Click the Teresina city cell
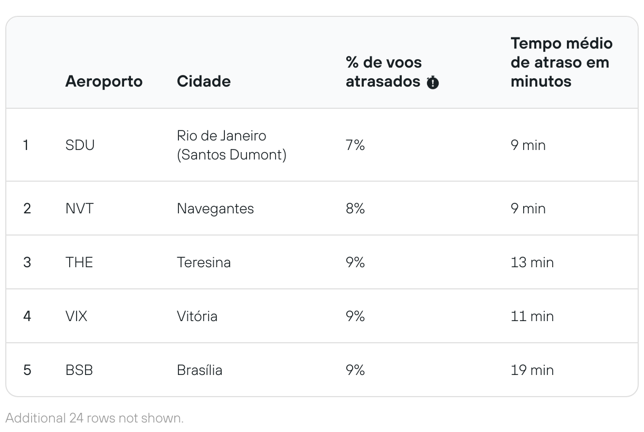Viewport: 644px width, 432px height. pos(204,262)
